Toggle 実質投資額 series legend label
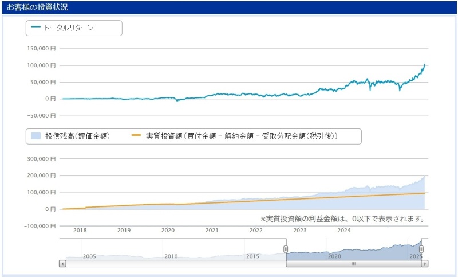The image size is (458, 277). pos(242,136)
